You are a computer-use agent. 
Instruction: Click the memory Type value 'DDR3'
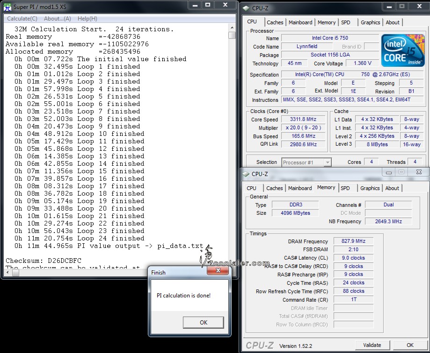[x=296, y=205]
